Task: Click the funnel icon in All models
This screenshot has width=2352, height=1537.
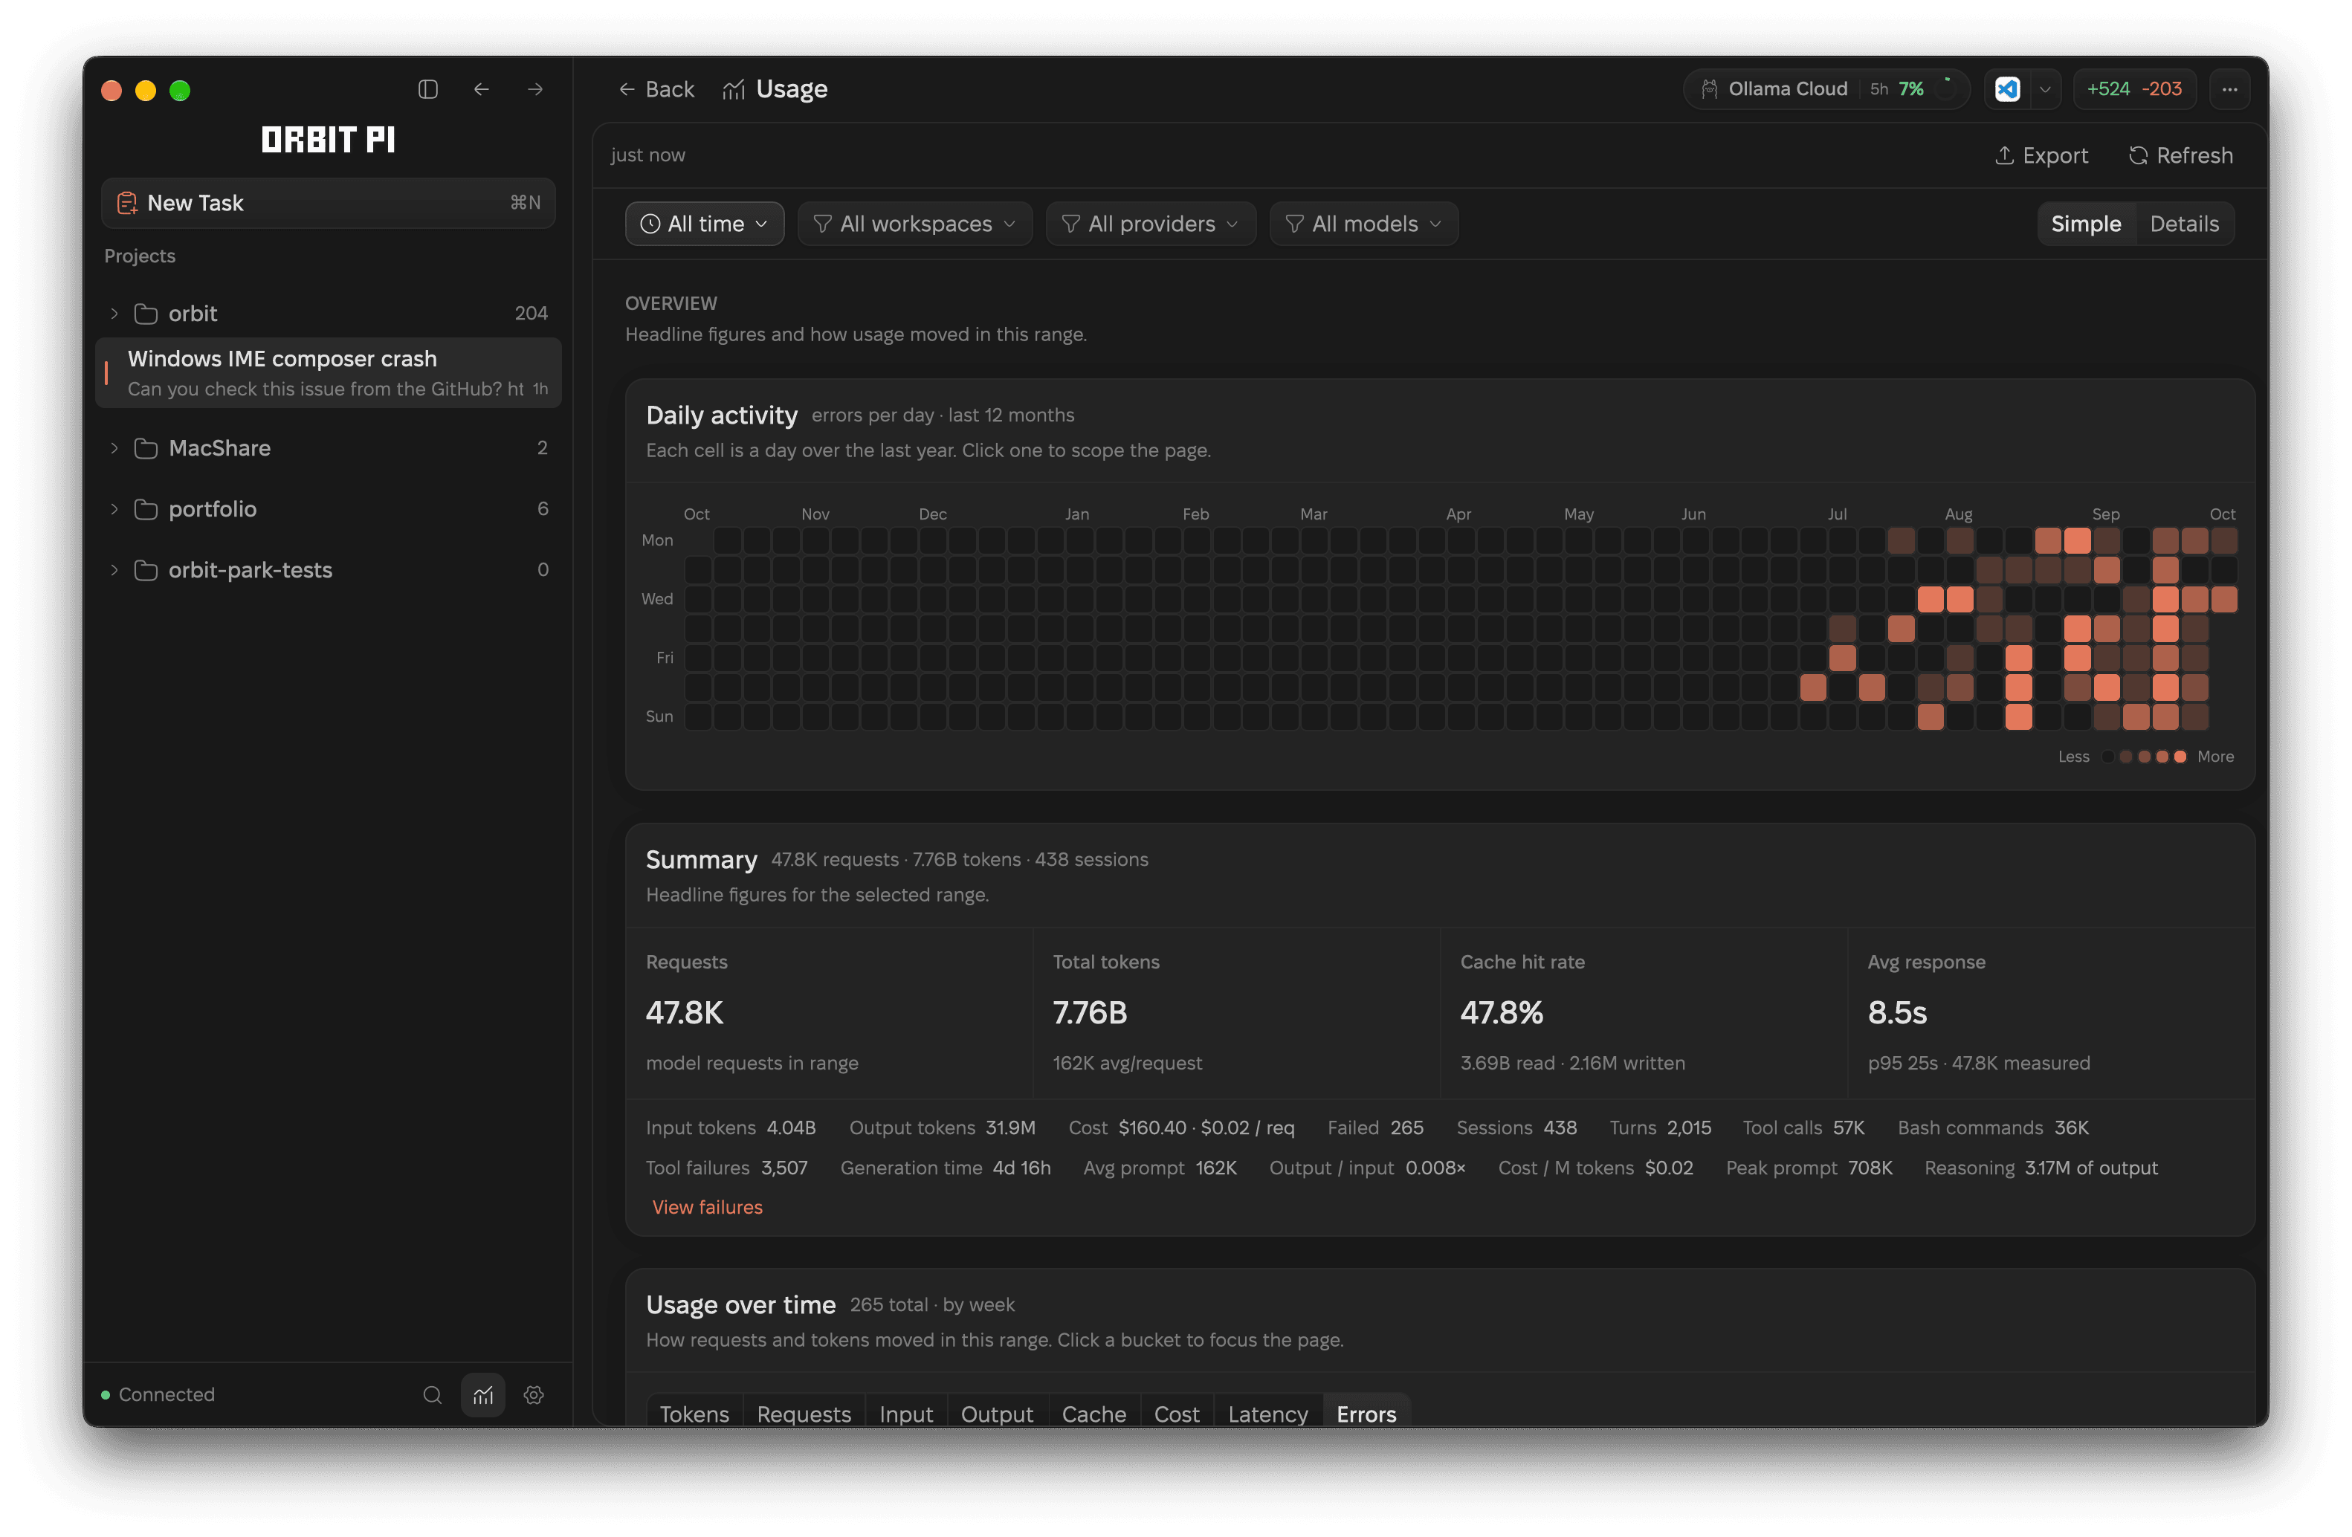Action: [1293, 224]
